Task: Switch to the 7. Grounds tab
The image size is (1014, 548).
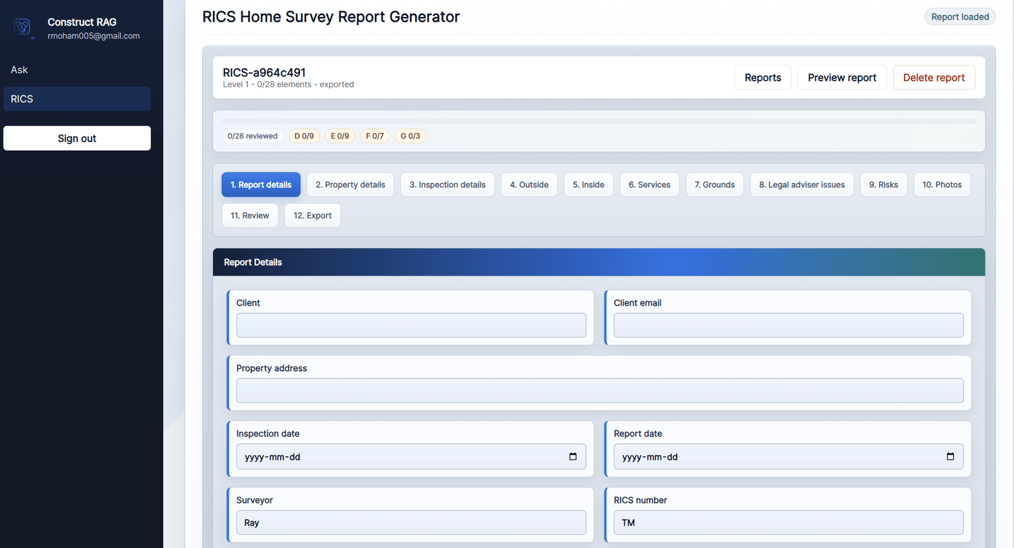Action: pos(715,184)
